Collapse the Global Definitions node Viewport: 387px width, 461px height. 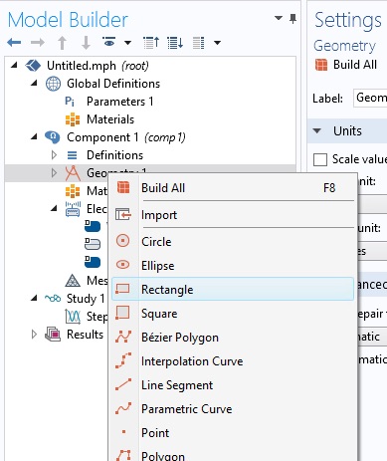[34, 84]
